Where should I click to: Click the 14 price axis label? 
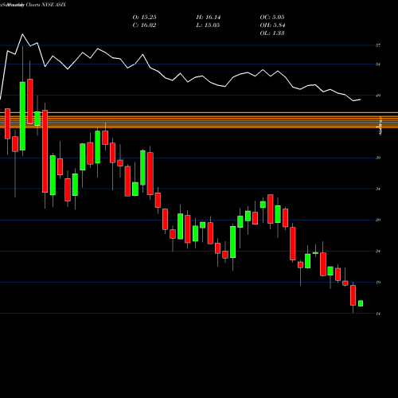(x=378, y=314)
